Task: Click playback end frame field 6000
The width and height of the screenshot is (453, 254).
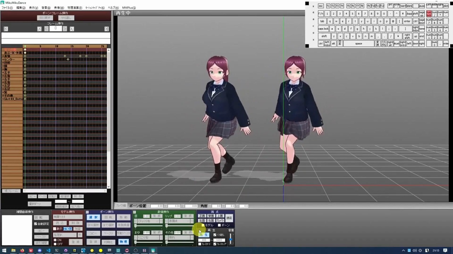Action: tap(219, 240)
